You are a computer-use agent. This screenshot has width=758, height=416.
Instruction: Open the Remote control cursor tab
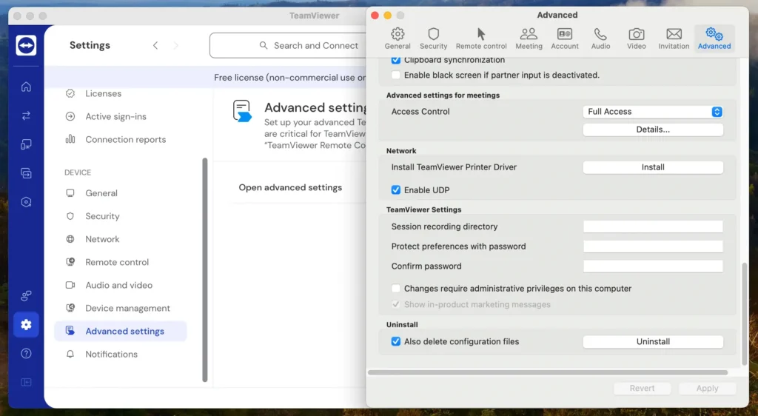click(481, 38)
